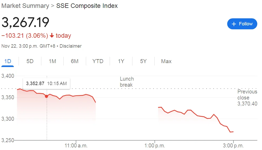Click the plus icon on Follow button
The image size is (262, 150).
(x=234, y=24)
